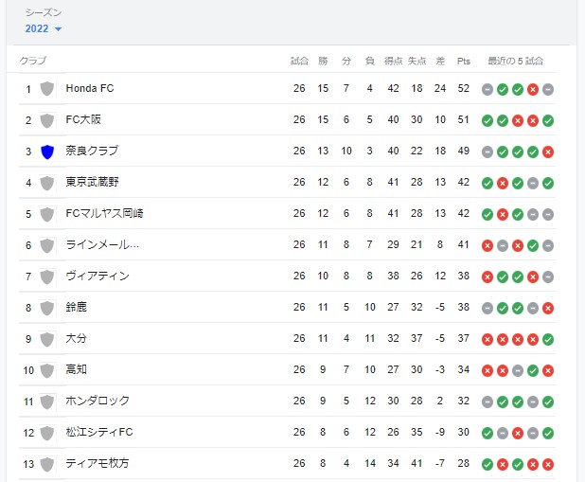585x482 pixels.
Task: Click 大分's green win result icon
Action: (x=548, y=339)
